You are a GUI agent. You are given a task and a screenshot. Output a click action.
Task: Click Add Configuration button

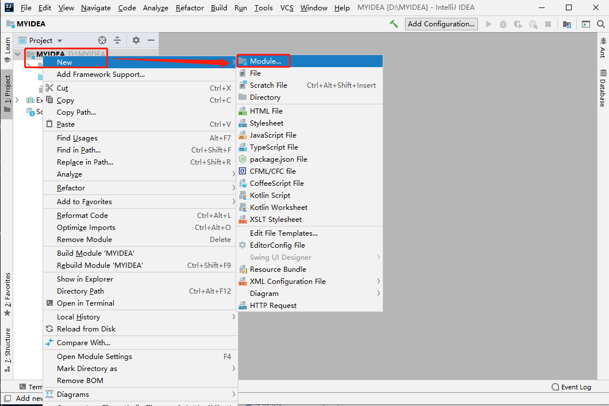click(441, 24)
